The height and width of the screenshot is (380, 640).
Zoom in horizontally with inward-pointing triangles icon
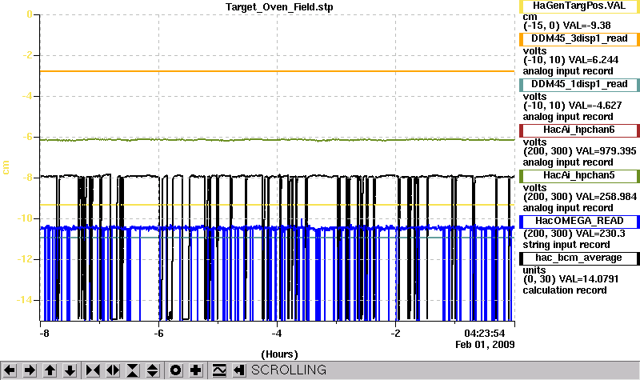(x=93, y=370)
